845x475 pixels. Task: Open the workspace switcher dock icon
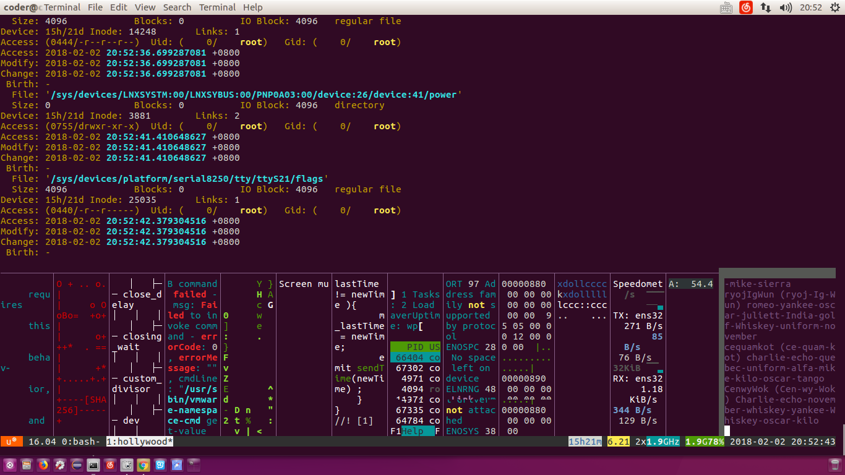(194, 464)
